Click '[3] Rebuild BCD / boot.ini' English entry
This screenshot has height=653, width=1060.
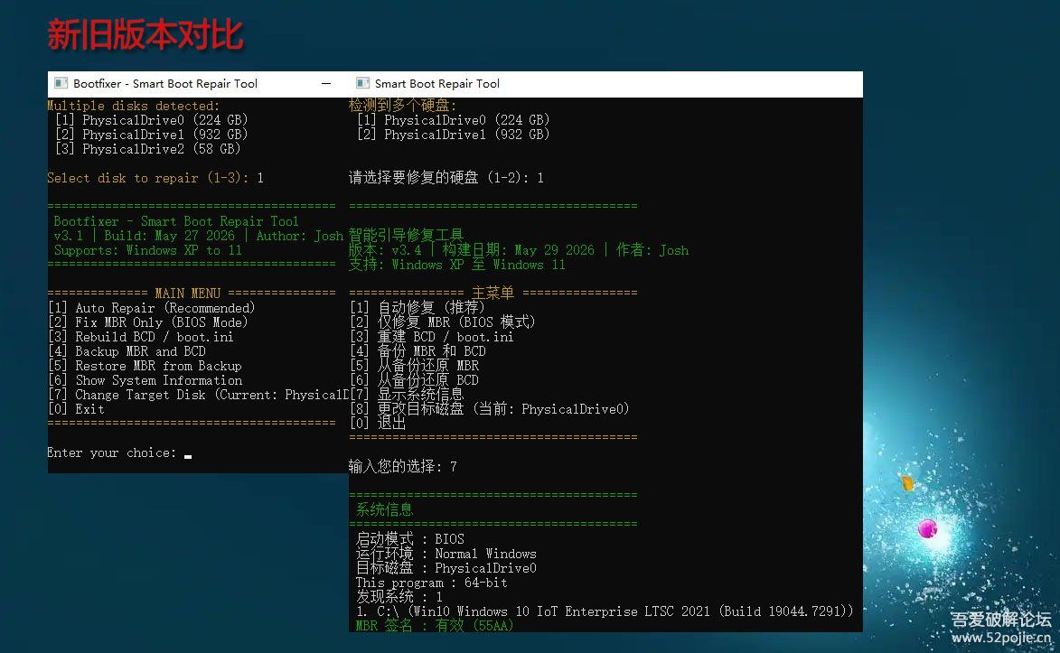[x=140, y=337]
